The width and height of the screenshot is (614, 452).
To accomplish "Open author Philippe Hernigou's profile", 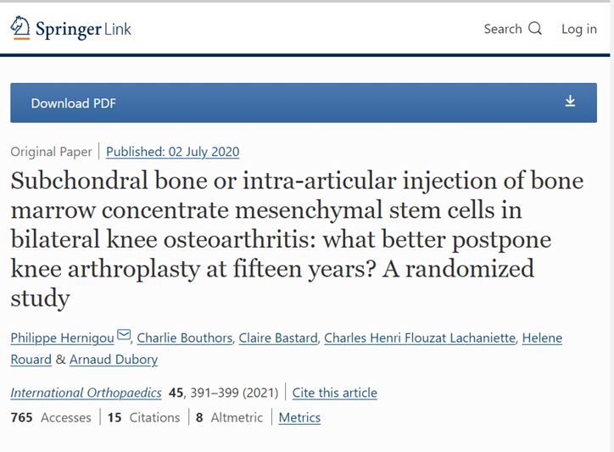I will tap(62, 338).
